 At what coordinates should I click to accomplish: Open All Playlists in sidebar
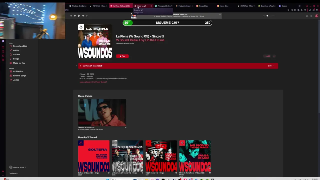tap(18, 71)
